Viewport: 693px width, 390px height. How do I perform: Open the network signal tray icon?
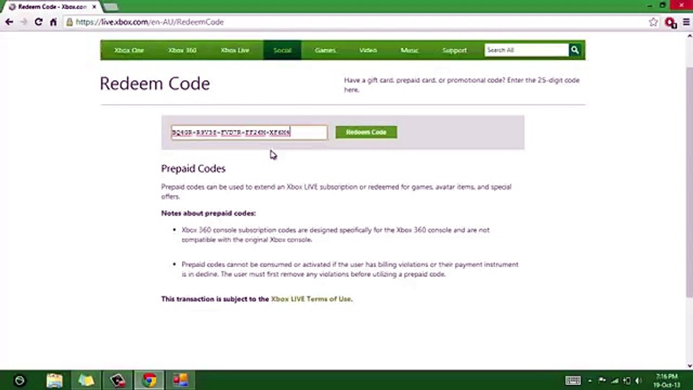pos(614,381)
